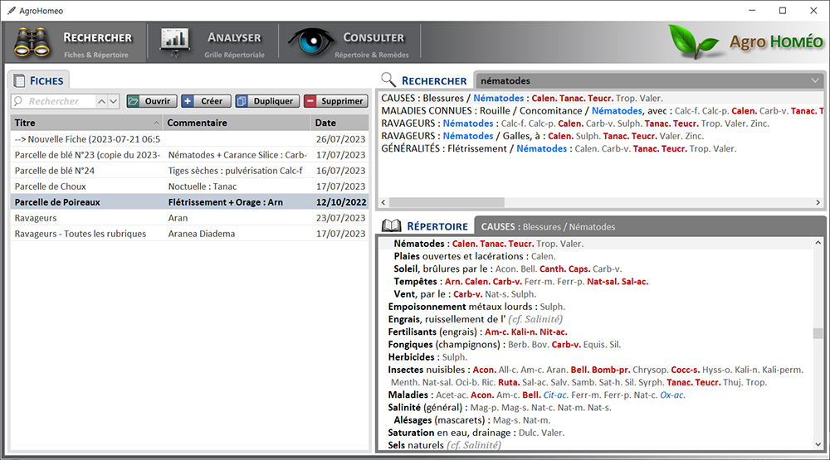Click the results horizontal scrollbar left arrow

click(x=383, y=202)
